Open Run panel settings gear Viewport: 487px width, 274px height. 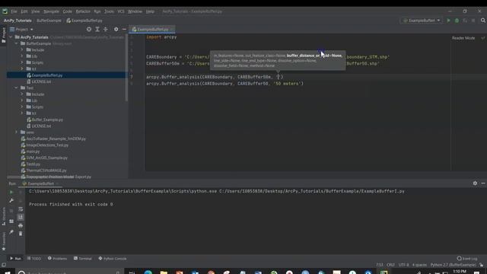pyautogui.click(x=475, y=183)
